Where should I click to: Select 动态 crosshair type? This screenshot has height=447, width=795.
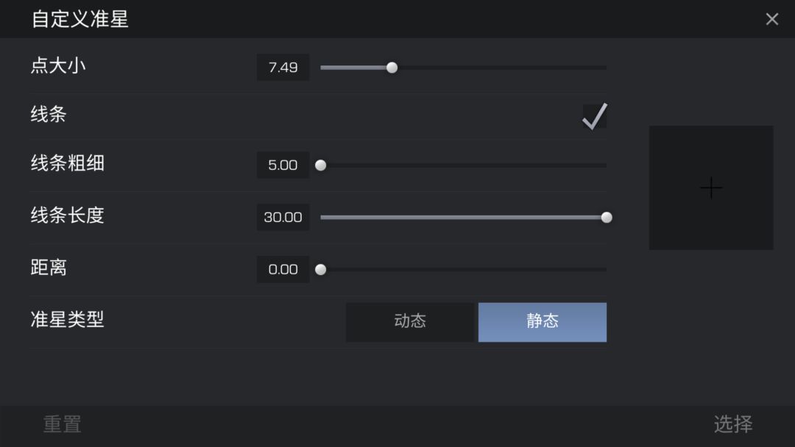410,322
